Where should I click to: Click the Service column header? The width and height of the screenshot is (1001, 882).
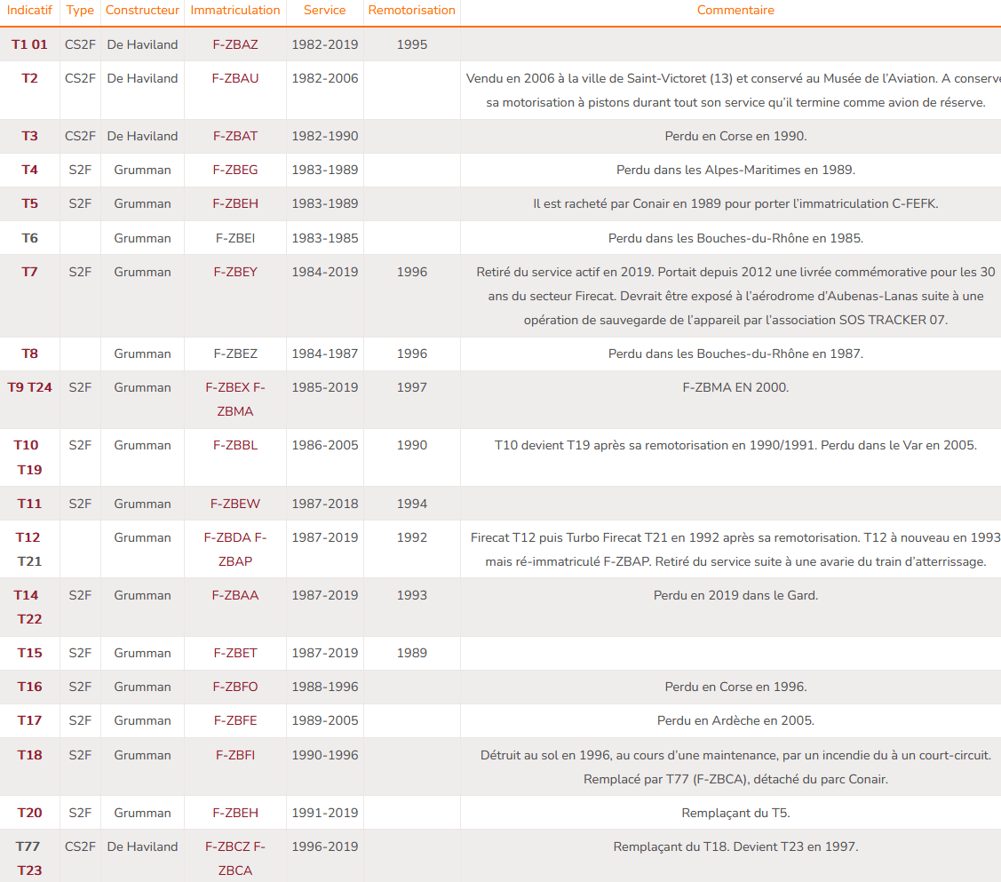(x=324, y=10)
